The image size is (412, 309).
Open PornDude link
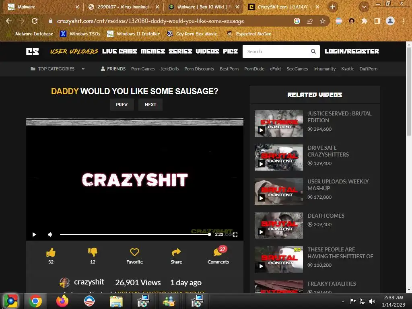(254, 69)
